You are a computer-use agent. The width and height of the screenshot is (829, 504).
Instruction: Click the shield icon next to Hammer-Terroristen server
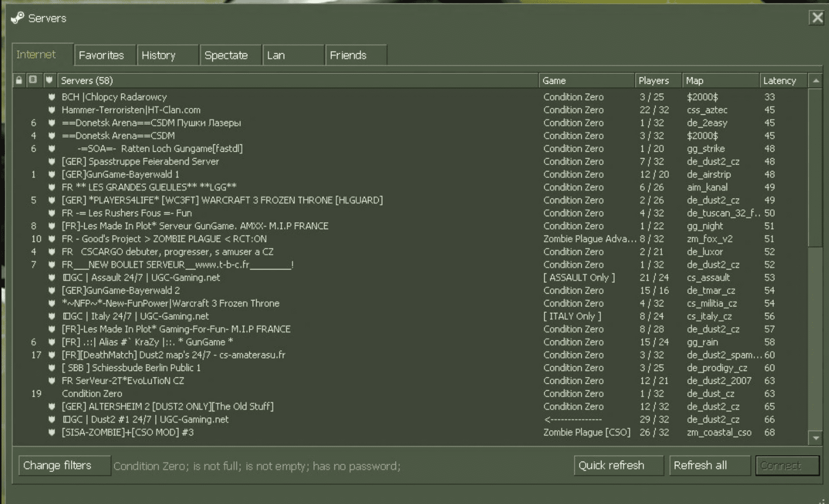point(52,110)
